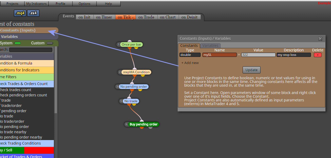Image resolution: width=331 pixels, height=158 pixels.
Task: Click gray output connector of 'Buy pending order'
Action: point(150,127)
